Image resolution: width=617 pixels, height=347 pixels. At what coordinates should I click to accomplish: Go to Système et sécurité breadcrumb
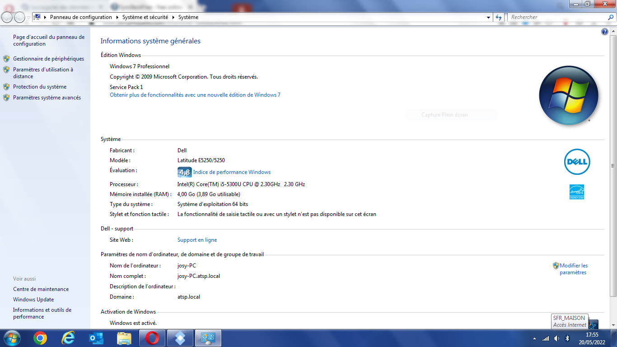click(145, 17)
